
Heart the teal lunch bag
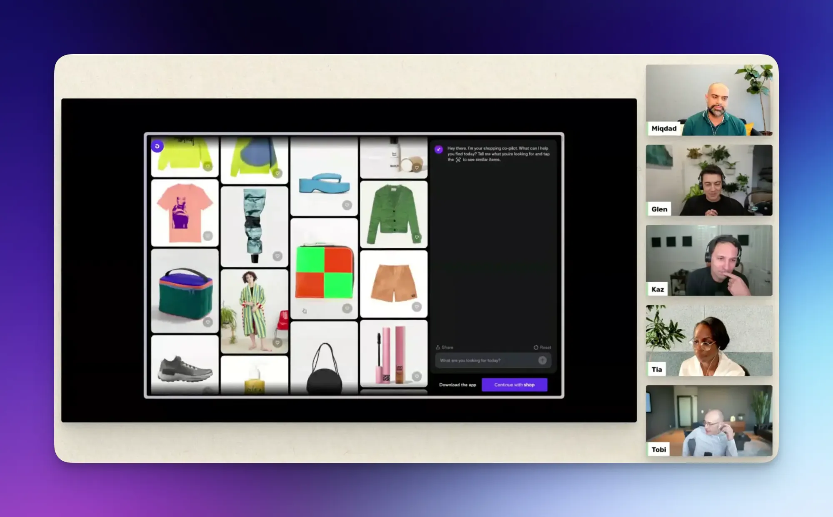(x=208, y=322)
